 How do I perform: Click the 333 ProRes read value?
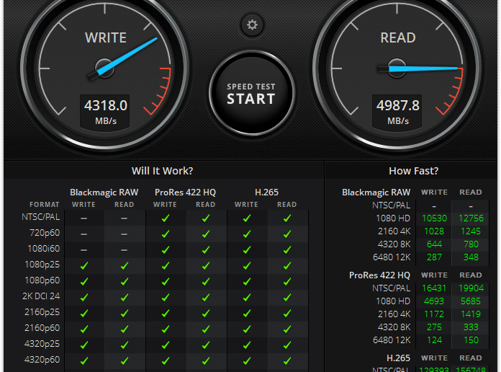click(471, 327)
